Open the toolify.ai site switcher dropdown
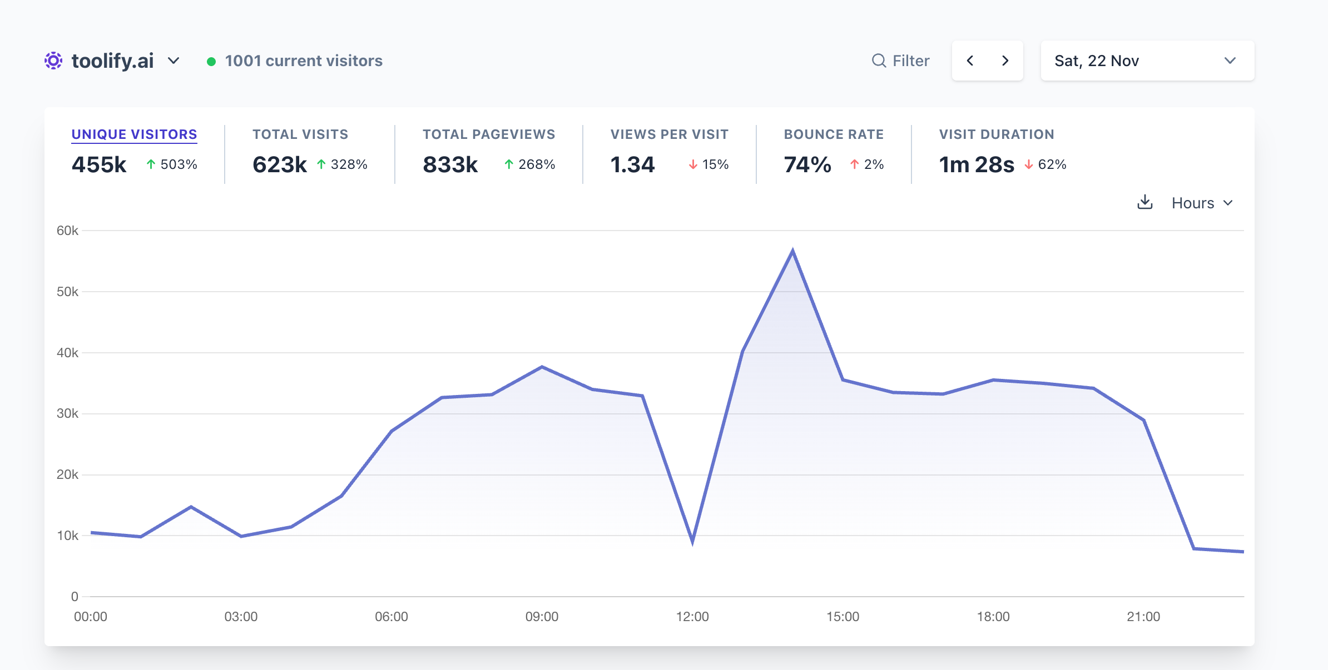Viewport: 1328px width, 670px height. pos(174,61)
